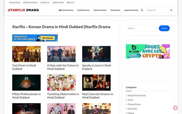Select the Chinese Drama sidebar category
Image resolution: width=182 pixels, height=114 pixels.
coord(134,104)
